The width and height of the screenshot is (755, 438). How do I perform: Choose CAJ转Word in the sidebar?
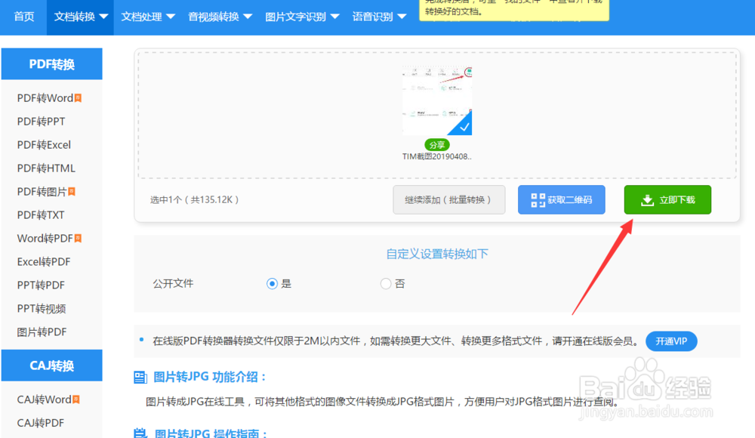tap(45, 399)
